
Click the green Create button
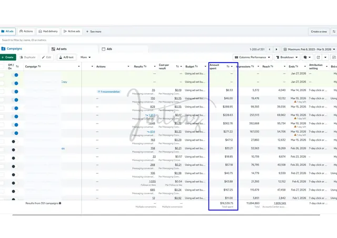tap(8, 57)
